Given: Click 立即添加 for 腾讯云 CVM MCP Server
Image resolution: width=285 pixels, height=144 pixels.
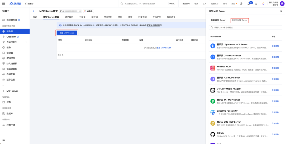Looking at the screenshot, I should (x=275, y=57).
